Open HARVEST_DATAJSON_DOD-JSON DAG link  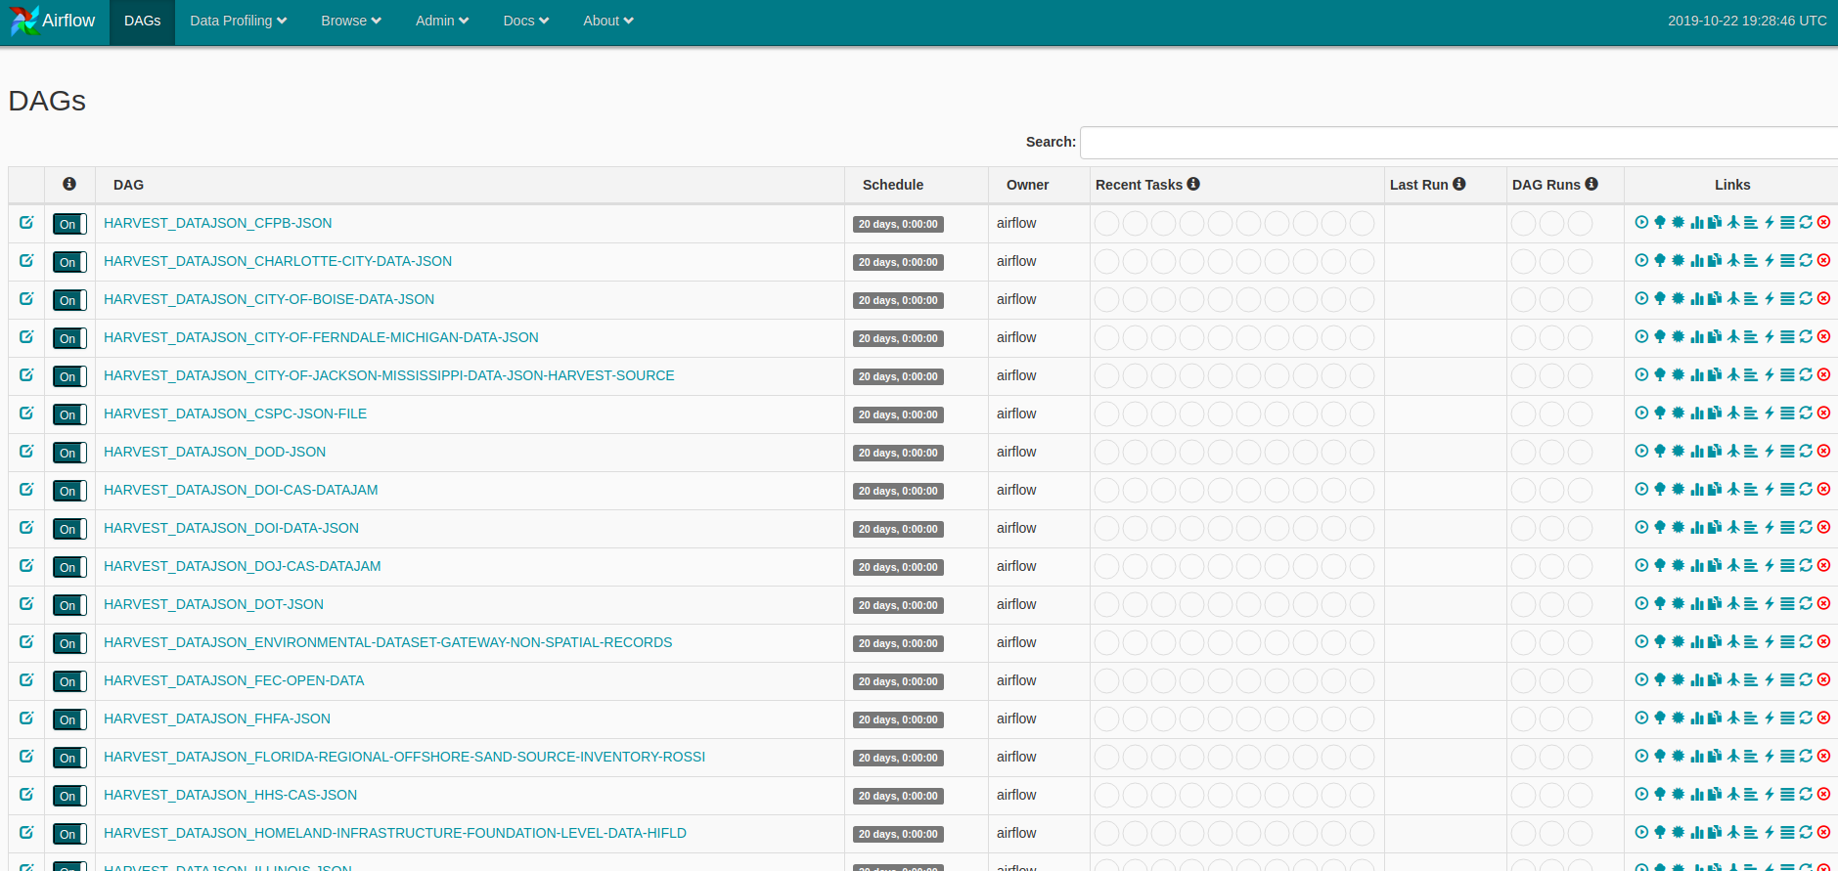pyautogui.click(x=215, y=452)
